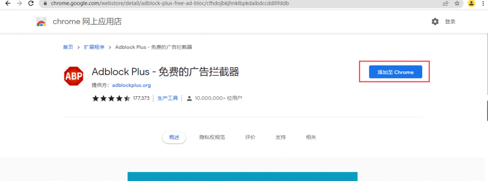Viewport: 488px width, 181px height.
Task: Click the Chrome Web Store logo
Action: tap(41, 22)
